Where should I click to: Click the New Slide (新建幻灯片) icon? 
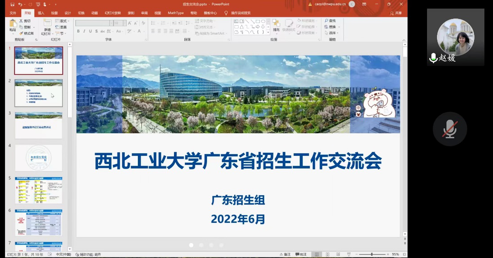[47, 23]
